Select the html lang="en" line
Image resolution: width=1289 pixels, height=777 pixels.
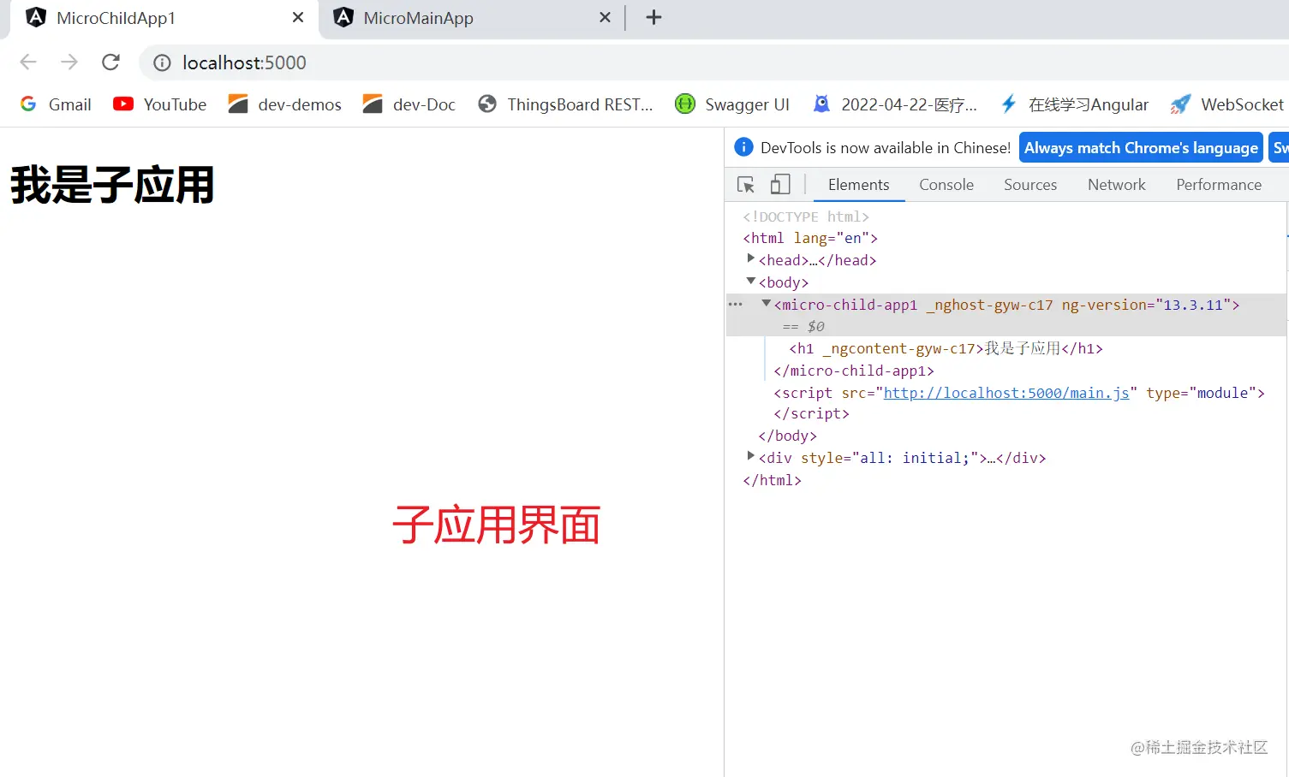click(x=810, y=238)
